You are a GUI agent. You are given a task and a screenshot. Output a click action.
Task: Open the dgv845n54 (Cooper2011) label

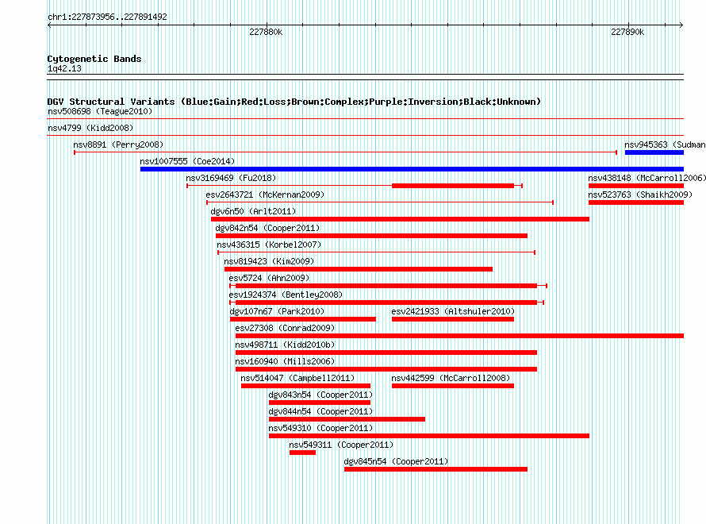[396, 461]
